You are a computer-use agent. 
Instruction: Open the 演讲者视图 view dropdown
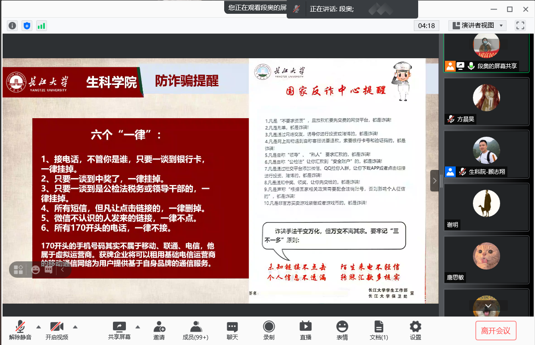click(477, 25)
